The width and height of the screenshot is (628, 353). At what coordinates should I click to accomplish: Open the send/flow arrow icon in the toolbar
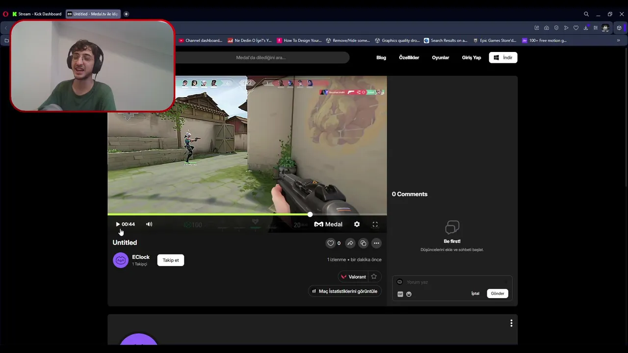coord(566,28)
